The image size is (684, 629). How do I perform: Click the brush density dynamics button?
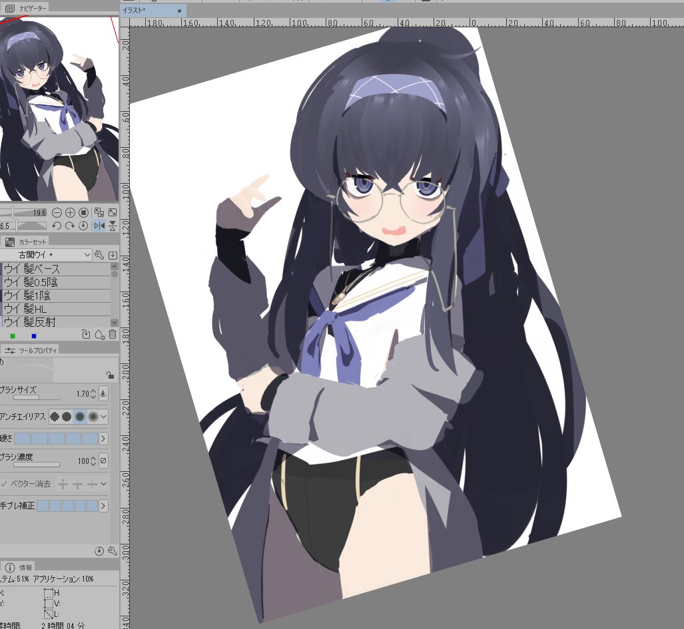(x=103, y=461)
